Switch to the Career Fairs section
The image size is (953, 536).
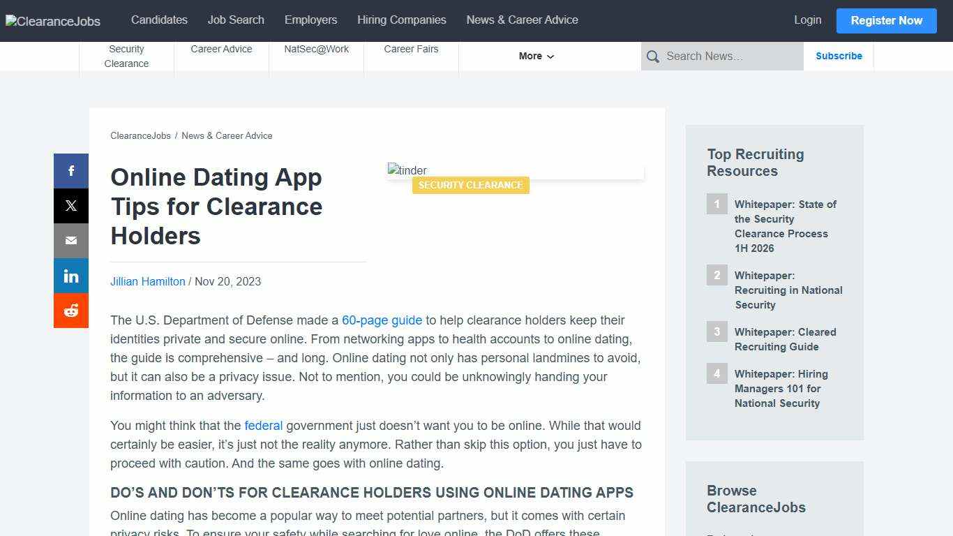coord(411,49)
